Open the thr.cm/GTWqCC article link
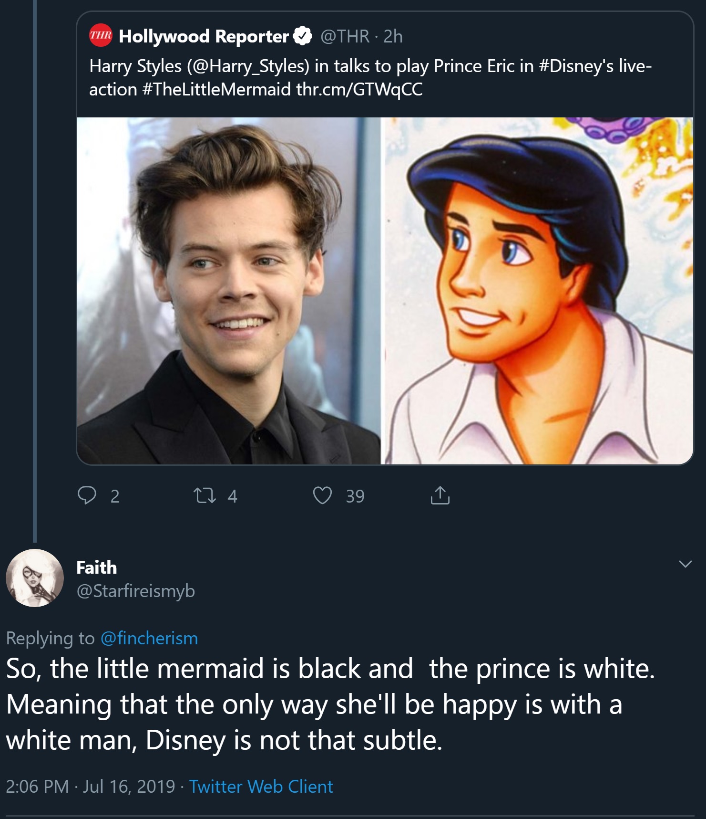706x819 pixels. tap(359, 89)
